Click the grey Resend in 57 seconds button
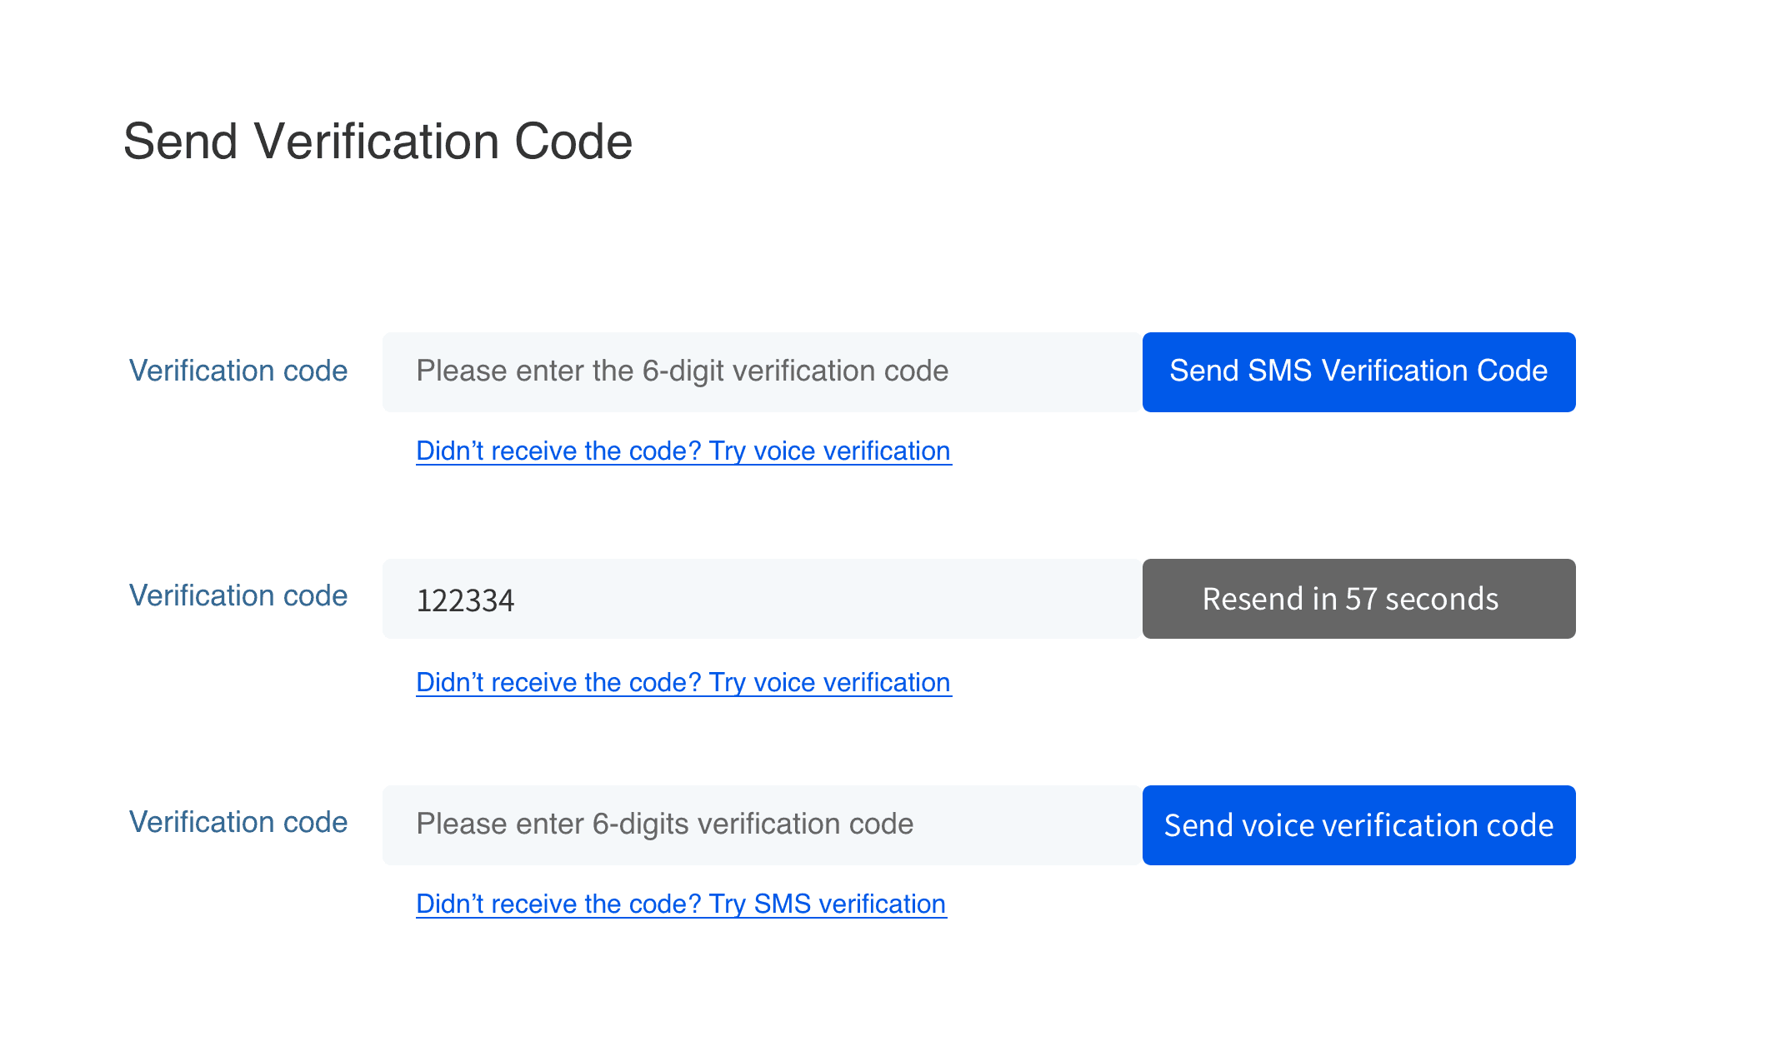Image resolution: width=1781 pixels, height=1056 pixels. pyautogui.click(x=1358, y=598)
